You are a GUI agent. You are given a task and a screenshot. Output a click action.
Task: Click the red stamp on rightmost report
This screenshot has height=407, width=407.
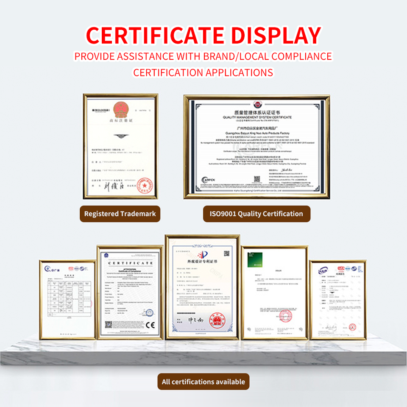coord(352,327)
